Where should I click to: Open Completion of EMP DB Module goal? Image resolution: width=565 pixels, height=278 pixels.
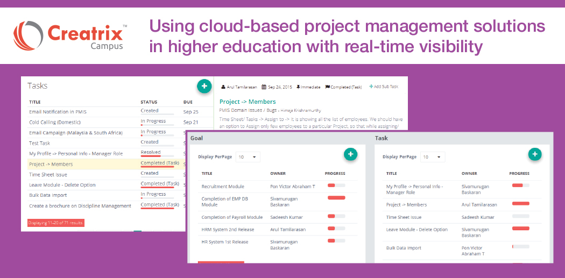coord(224,202)
